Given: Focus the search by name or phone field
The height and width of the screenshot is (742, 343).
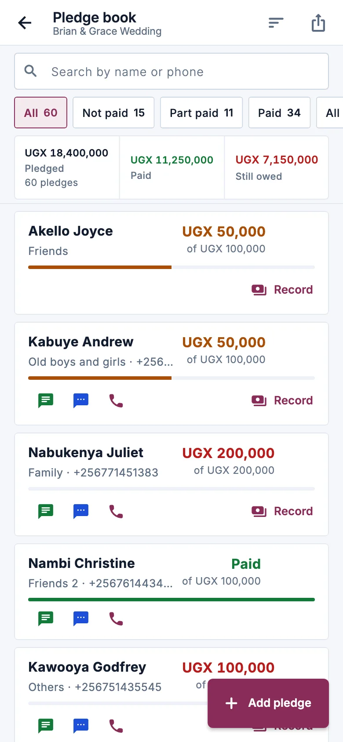Looking at the screenshot, I should (171, 71).
